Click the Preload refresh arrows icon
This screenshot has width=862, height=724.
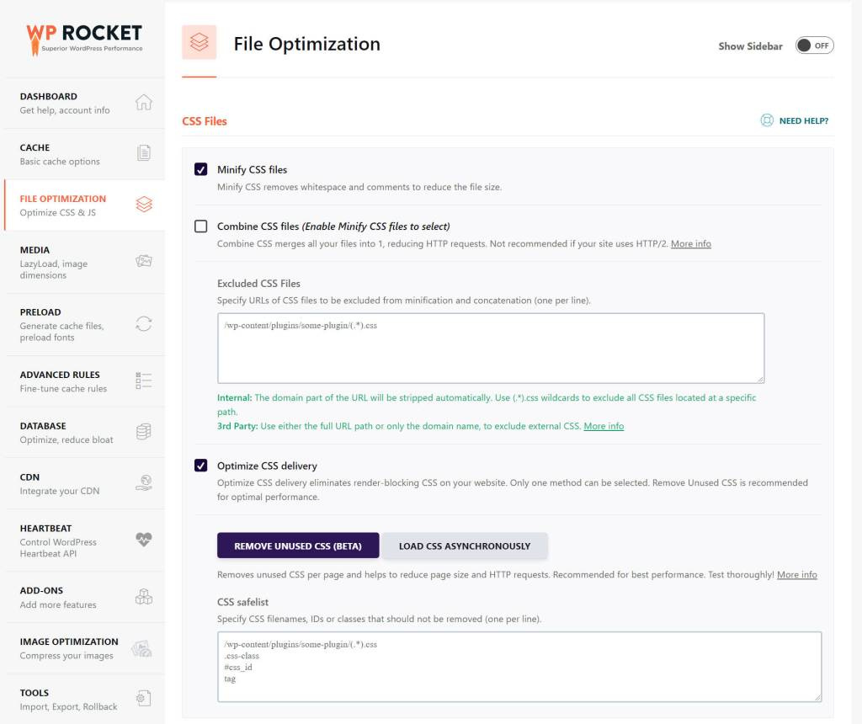(143, 324)
